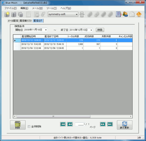Expand the 開始日 date picker
Viewport: 146px width, 141px height.
click(46, 30)
